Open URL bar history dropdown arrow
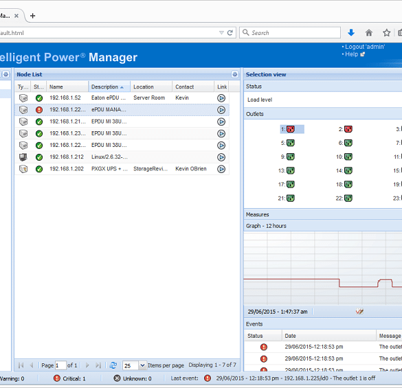This screenshot has height=388, width=402. [221, 32]
